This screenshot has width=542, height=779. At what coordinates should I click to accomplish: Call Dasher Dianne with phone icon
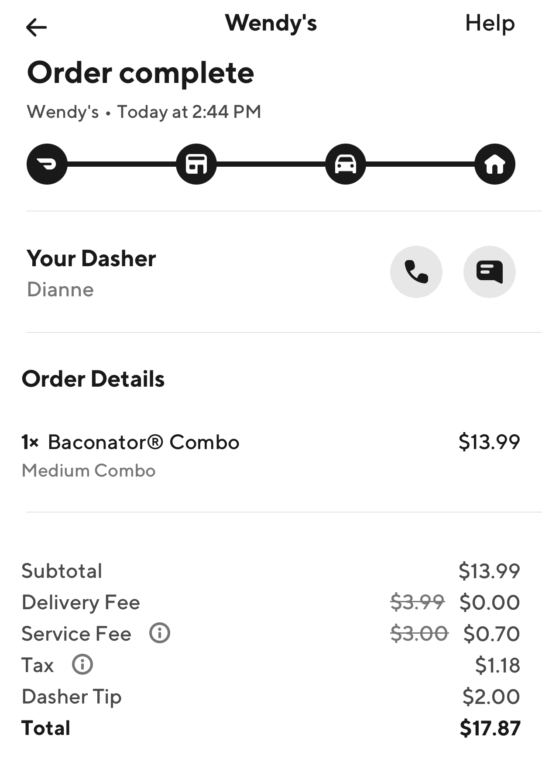pyautogui.click(x=416, y=272)
